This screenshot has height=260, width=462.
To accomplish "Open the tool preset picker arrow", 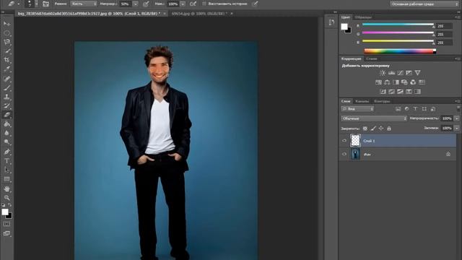I will 18,4.
